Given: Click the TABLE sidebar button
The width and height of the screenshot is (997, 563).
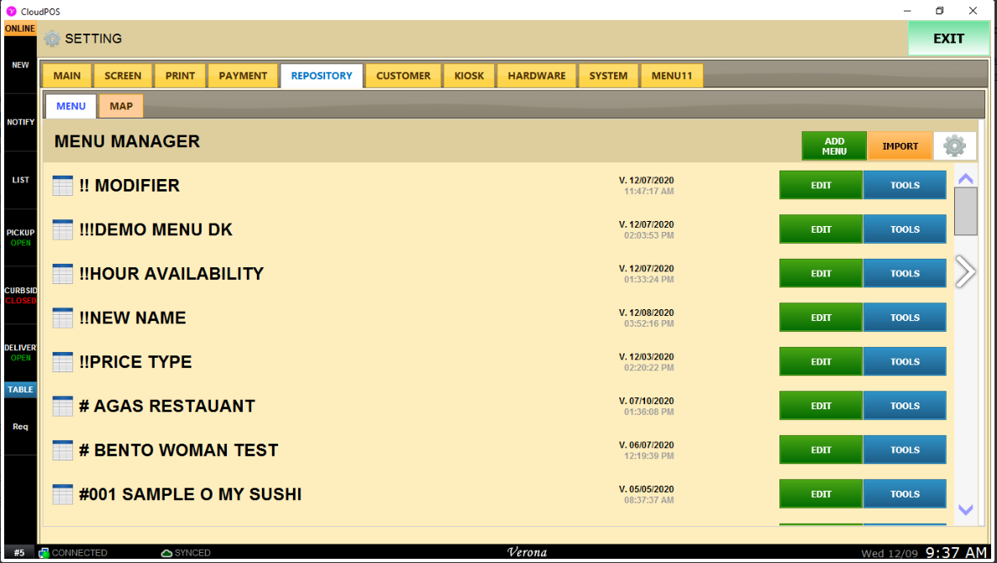Looking at the screenshot, I should [x=20, y=389].
